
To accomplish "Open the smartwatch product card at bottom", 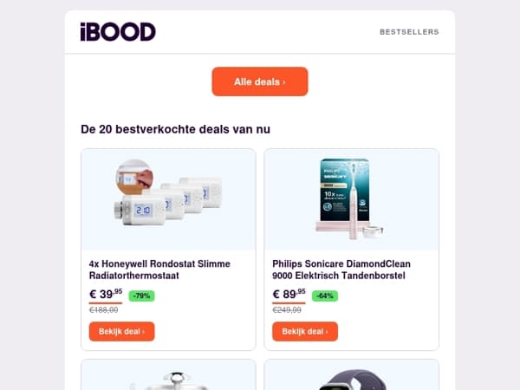I will pos(352,374).
